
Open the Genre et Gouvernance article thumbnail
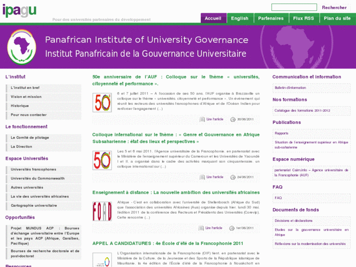(x=102, y=160)
